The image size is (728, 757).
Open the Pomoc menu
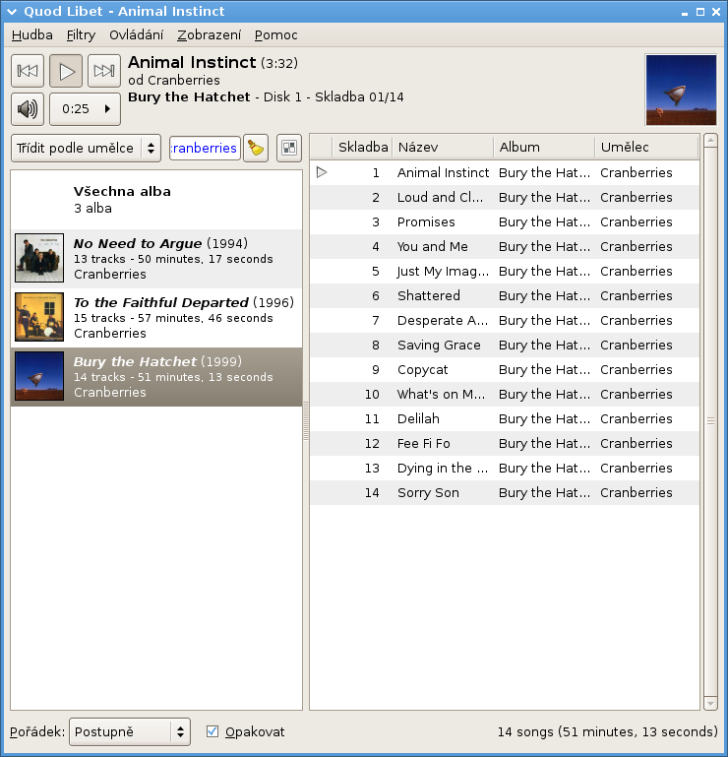276,35
